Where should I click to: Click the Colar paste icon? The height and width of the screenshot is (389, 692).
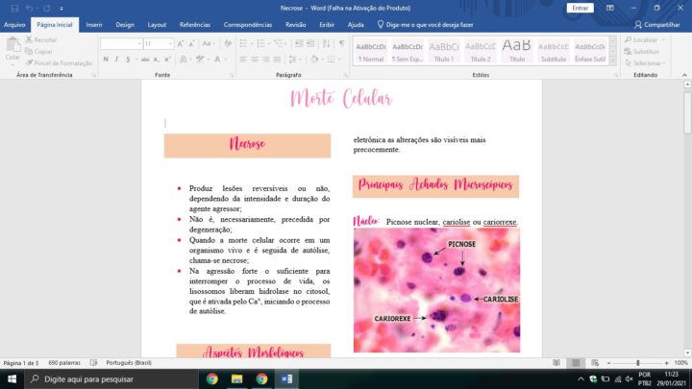[12, 48]
